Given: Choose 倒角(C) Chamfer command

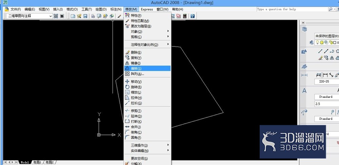Looking at the screenshot, I should coord(147,132).
